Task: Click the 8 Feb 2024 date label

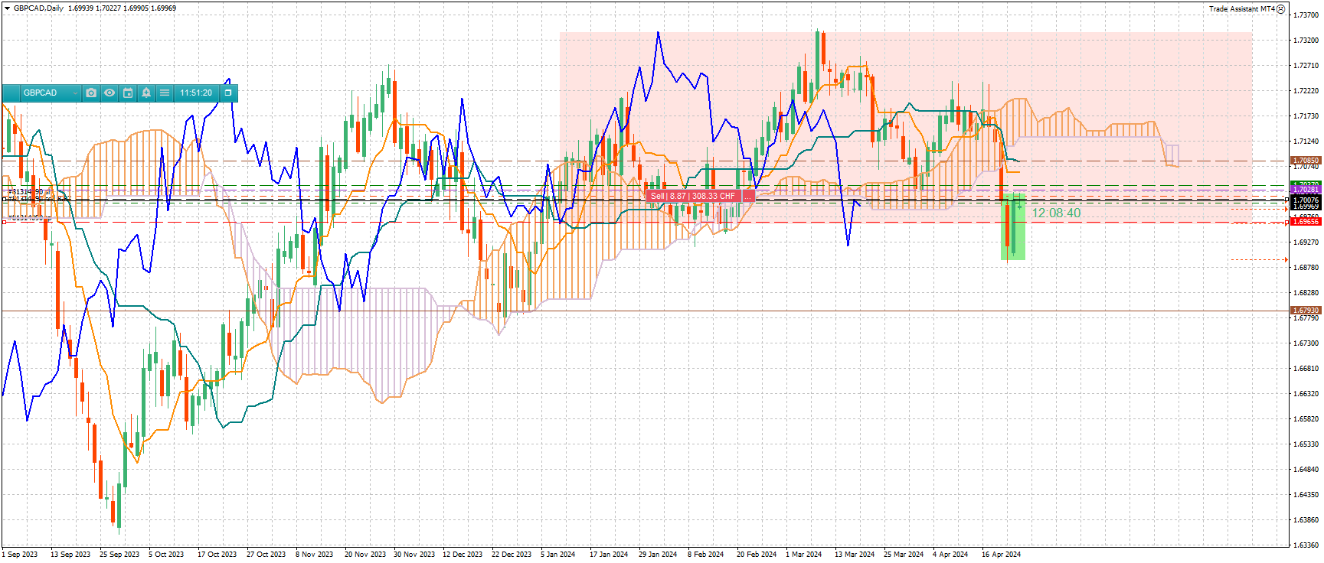Action: pos(705,555)
